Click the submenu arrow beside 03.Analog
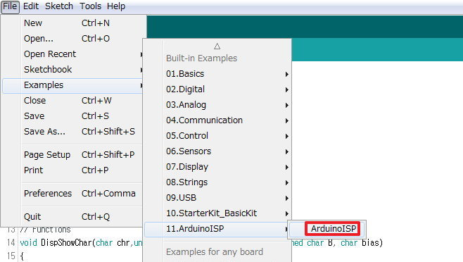 pyautogui.click(x=286, y=105)
